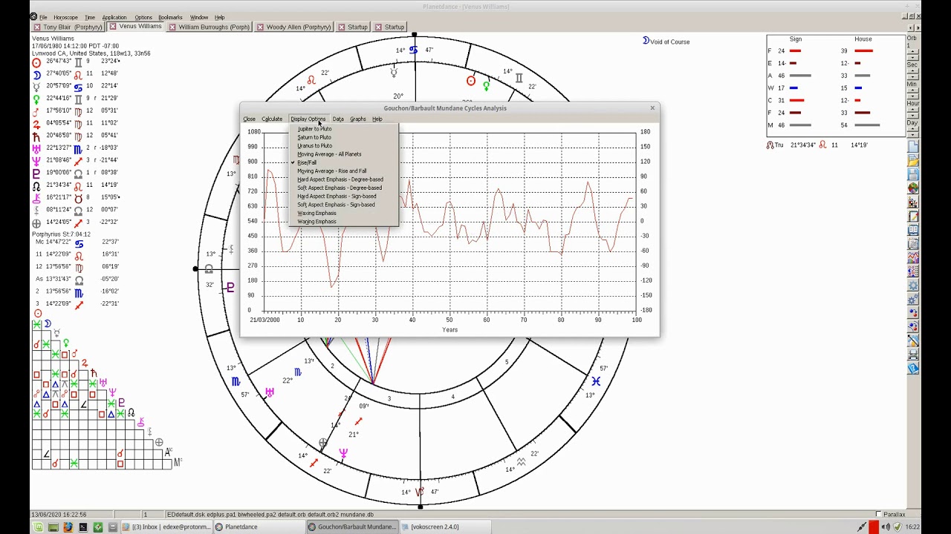The width and height of the screenshot is (951, 534).
Task: Click the clock showing 16:22 in tray
Action: pos(911,527)
